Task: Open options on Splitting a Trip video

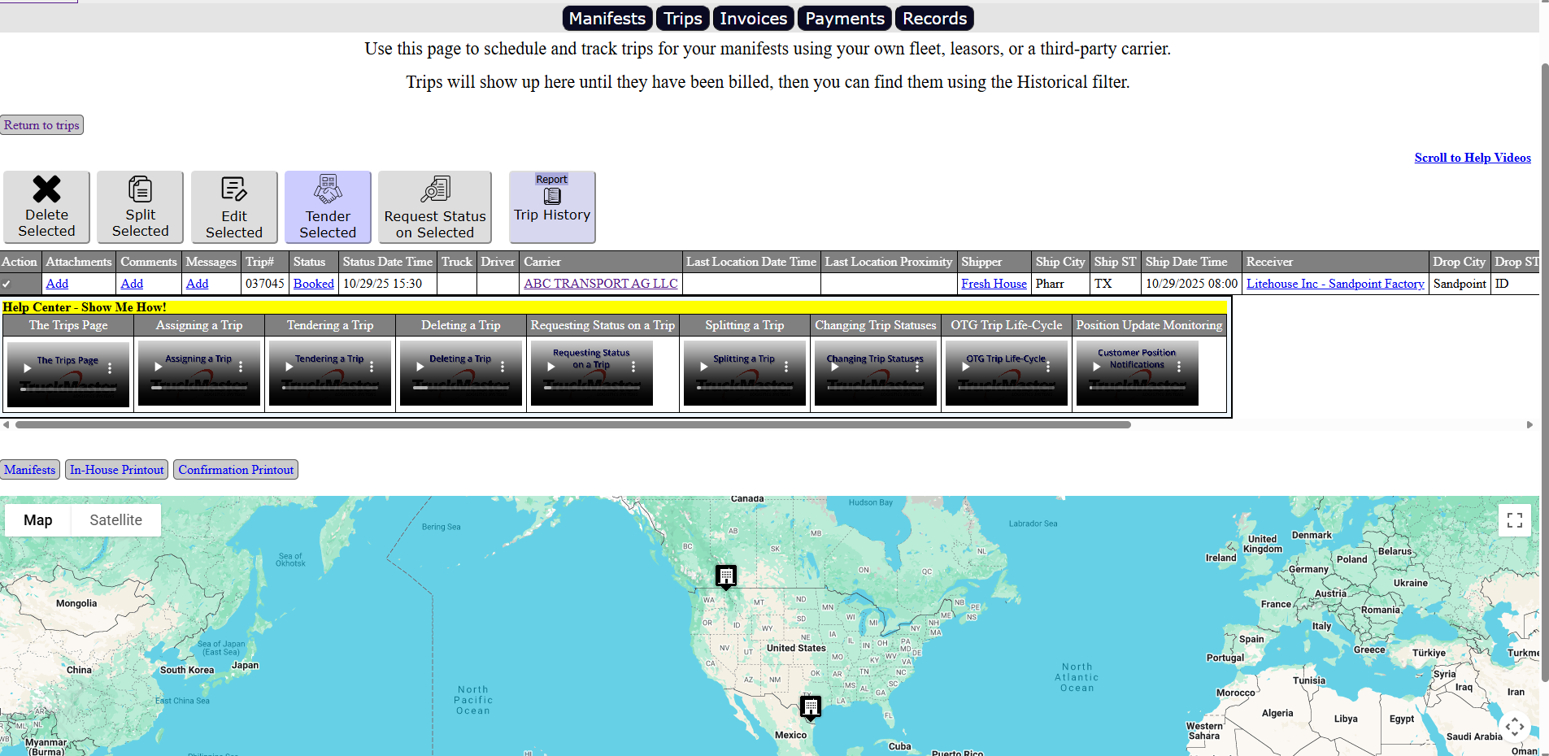Action: pyautogui.click(x=786, y=367)
